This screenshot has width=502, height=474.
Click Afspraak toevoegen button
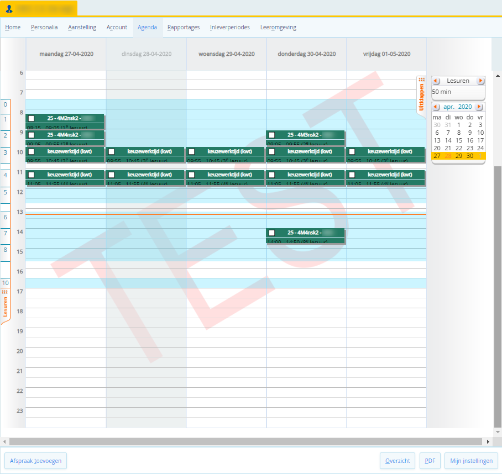pyautogui.click(x=35, y=461)
